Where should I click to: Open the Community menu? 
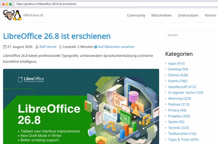tap(136, 15)
